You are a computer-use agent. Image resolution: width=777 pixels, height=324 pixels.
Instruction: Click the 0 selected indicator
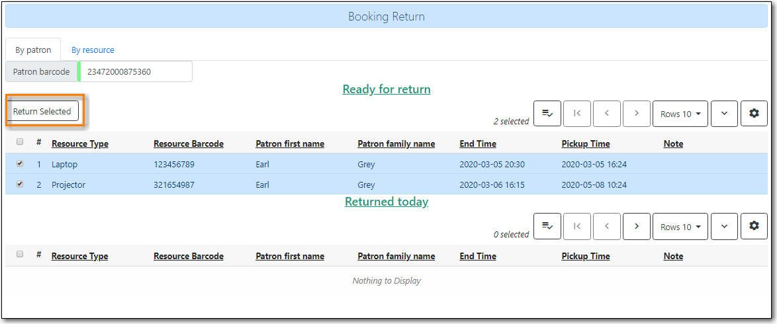click(511, 234)
